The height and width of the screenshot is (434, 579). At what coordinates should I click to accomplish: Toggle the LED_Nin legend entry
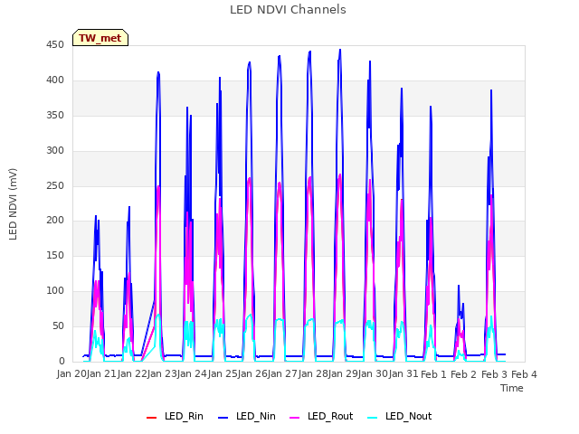click(x=247, y=417)
